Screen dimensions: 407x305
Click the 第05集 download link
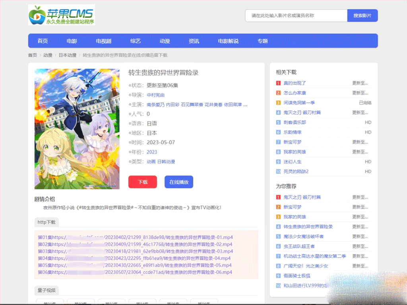[135, 265]
